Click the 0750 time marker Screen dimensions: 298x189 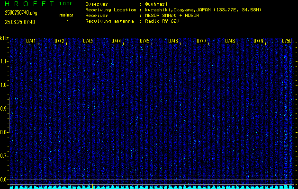coord(287,41)
